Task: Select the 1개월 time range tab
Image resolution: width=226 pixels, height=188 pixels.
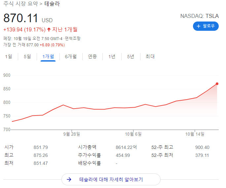Action: pyautogui.click(x=48, y=57)
